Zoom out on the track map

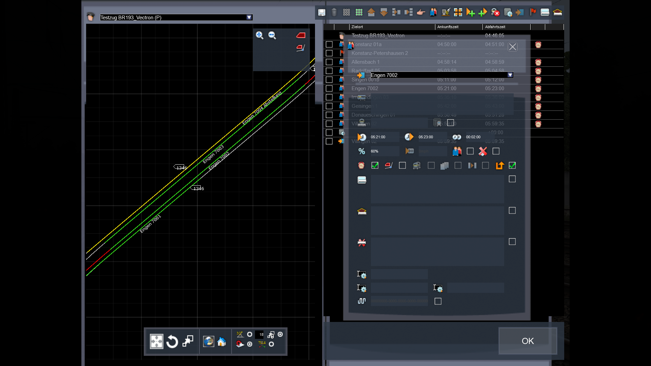click(x=272, y=35)
